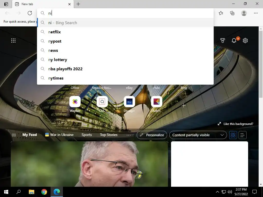Open the user profile avatar
This screenshot has width=263, height=197.
[x=244, y=13]
